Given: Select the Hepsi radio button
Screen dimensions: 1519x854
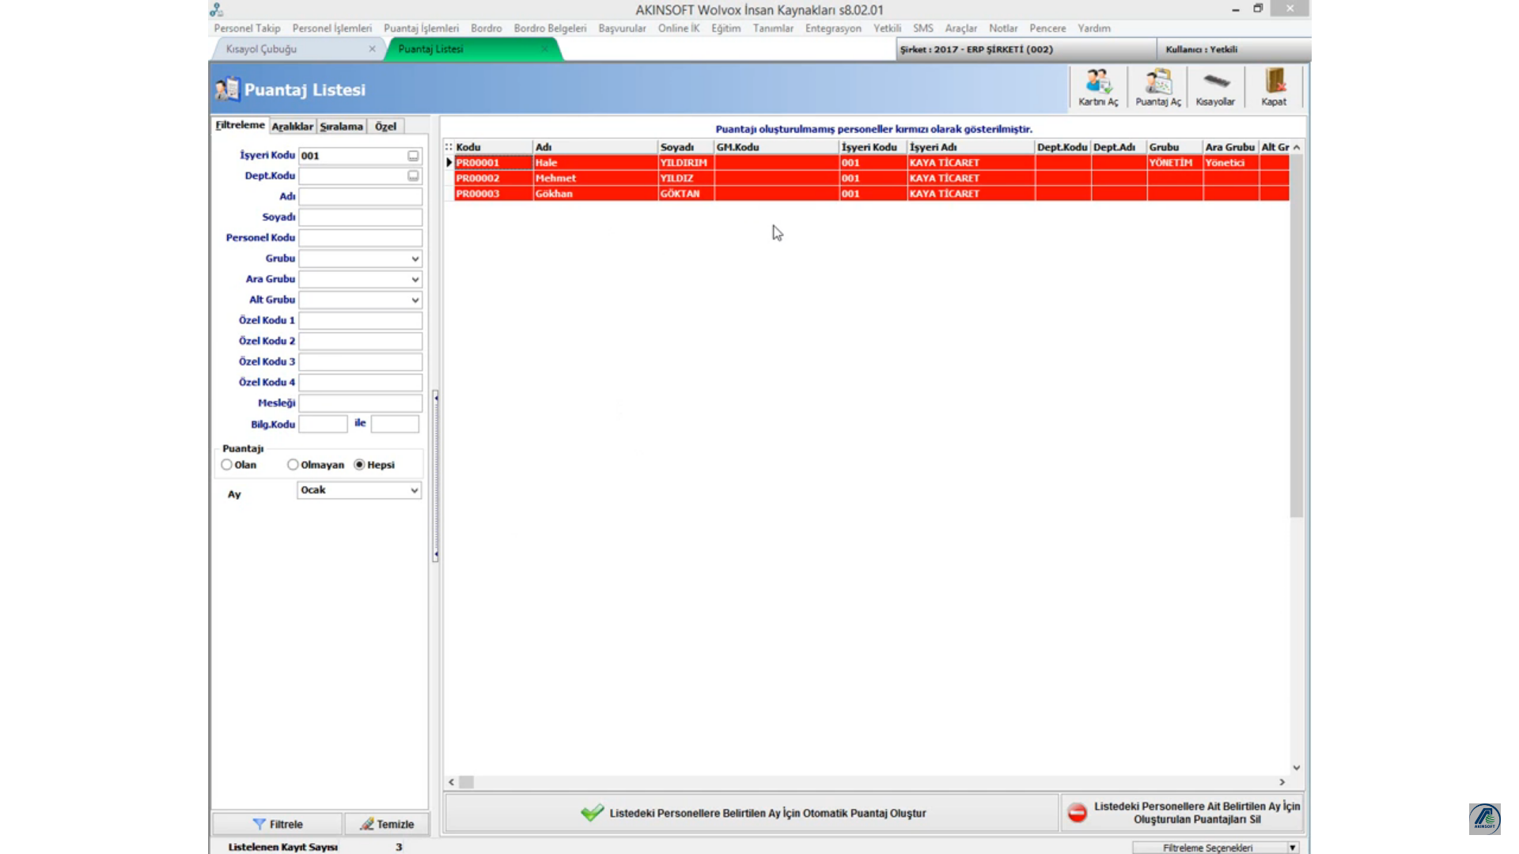Looking at the screenshot, I should 359,465.
